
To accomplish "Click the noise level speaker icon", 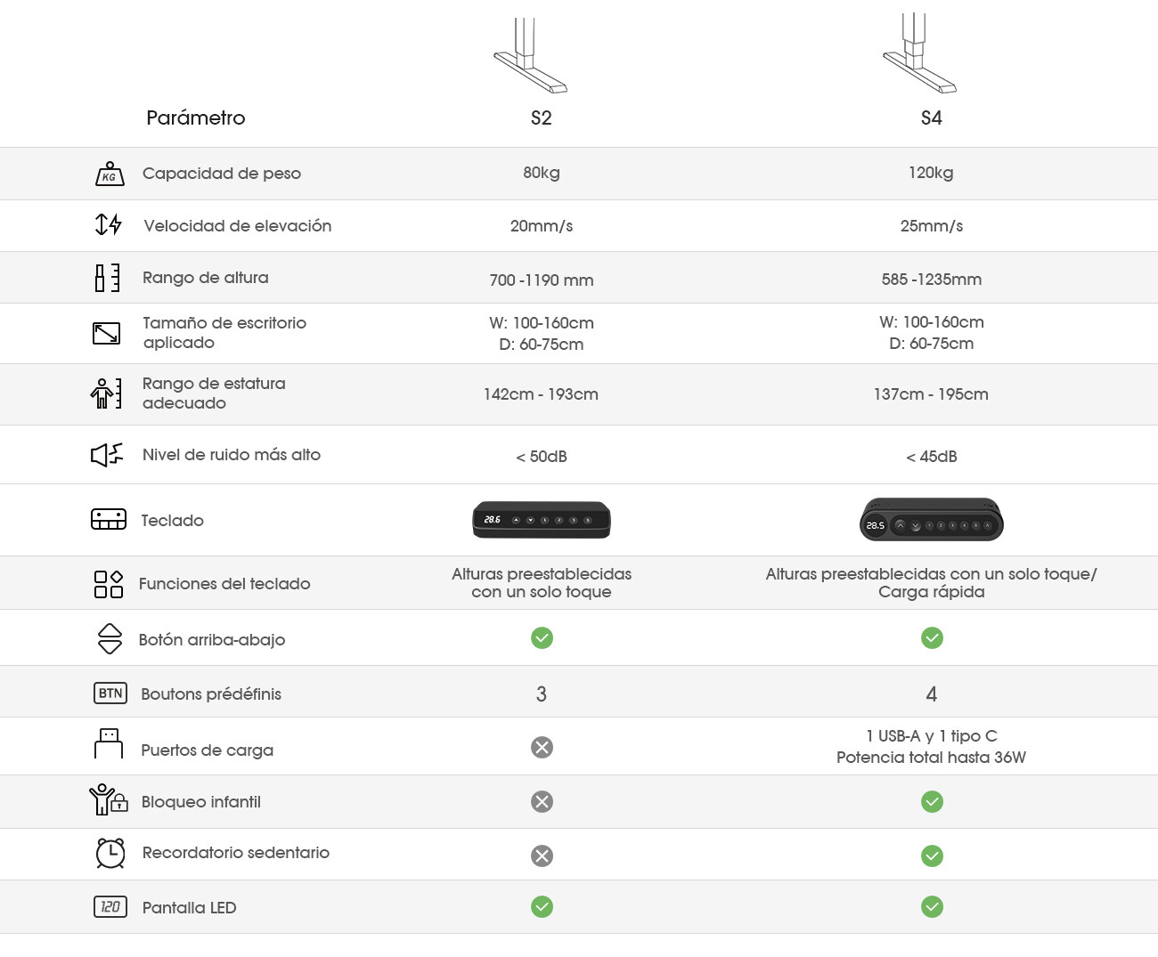I will tap(107, 455).
